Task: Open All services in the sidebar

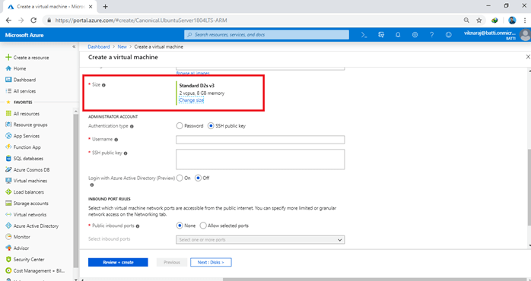Action: [x=21, y=91]
